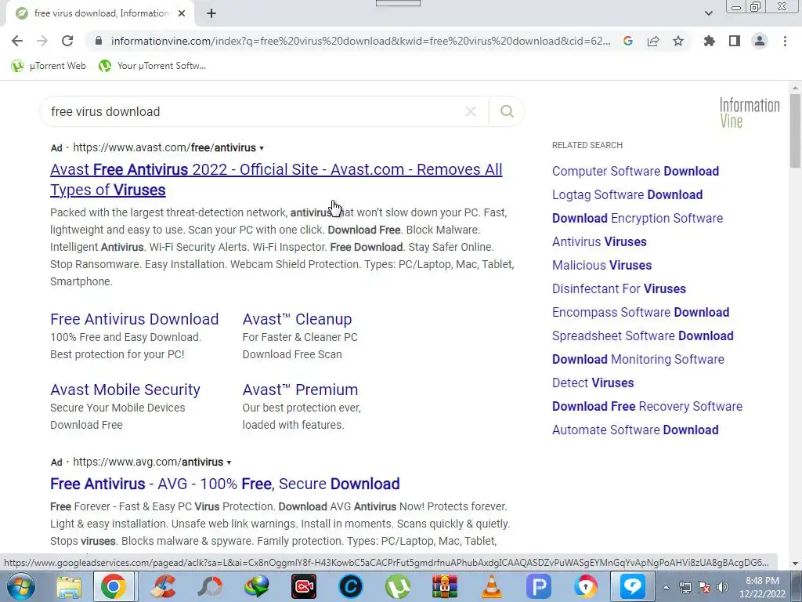Select Antivirus Viruses related search
Image resolution: width=802 pixels, height=602 pixels.
coord(599,241)
